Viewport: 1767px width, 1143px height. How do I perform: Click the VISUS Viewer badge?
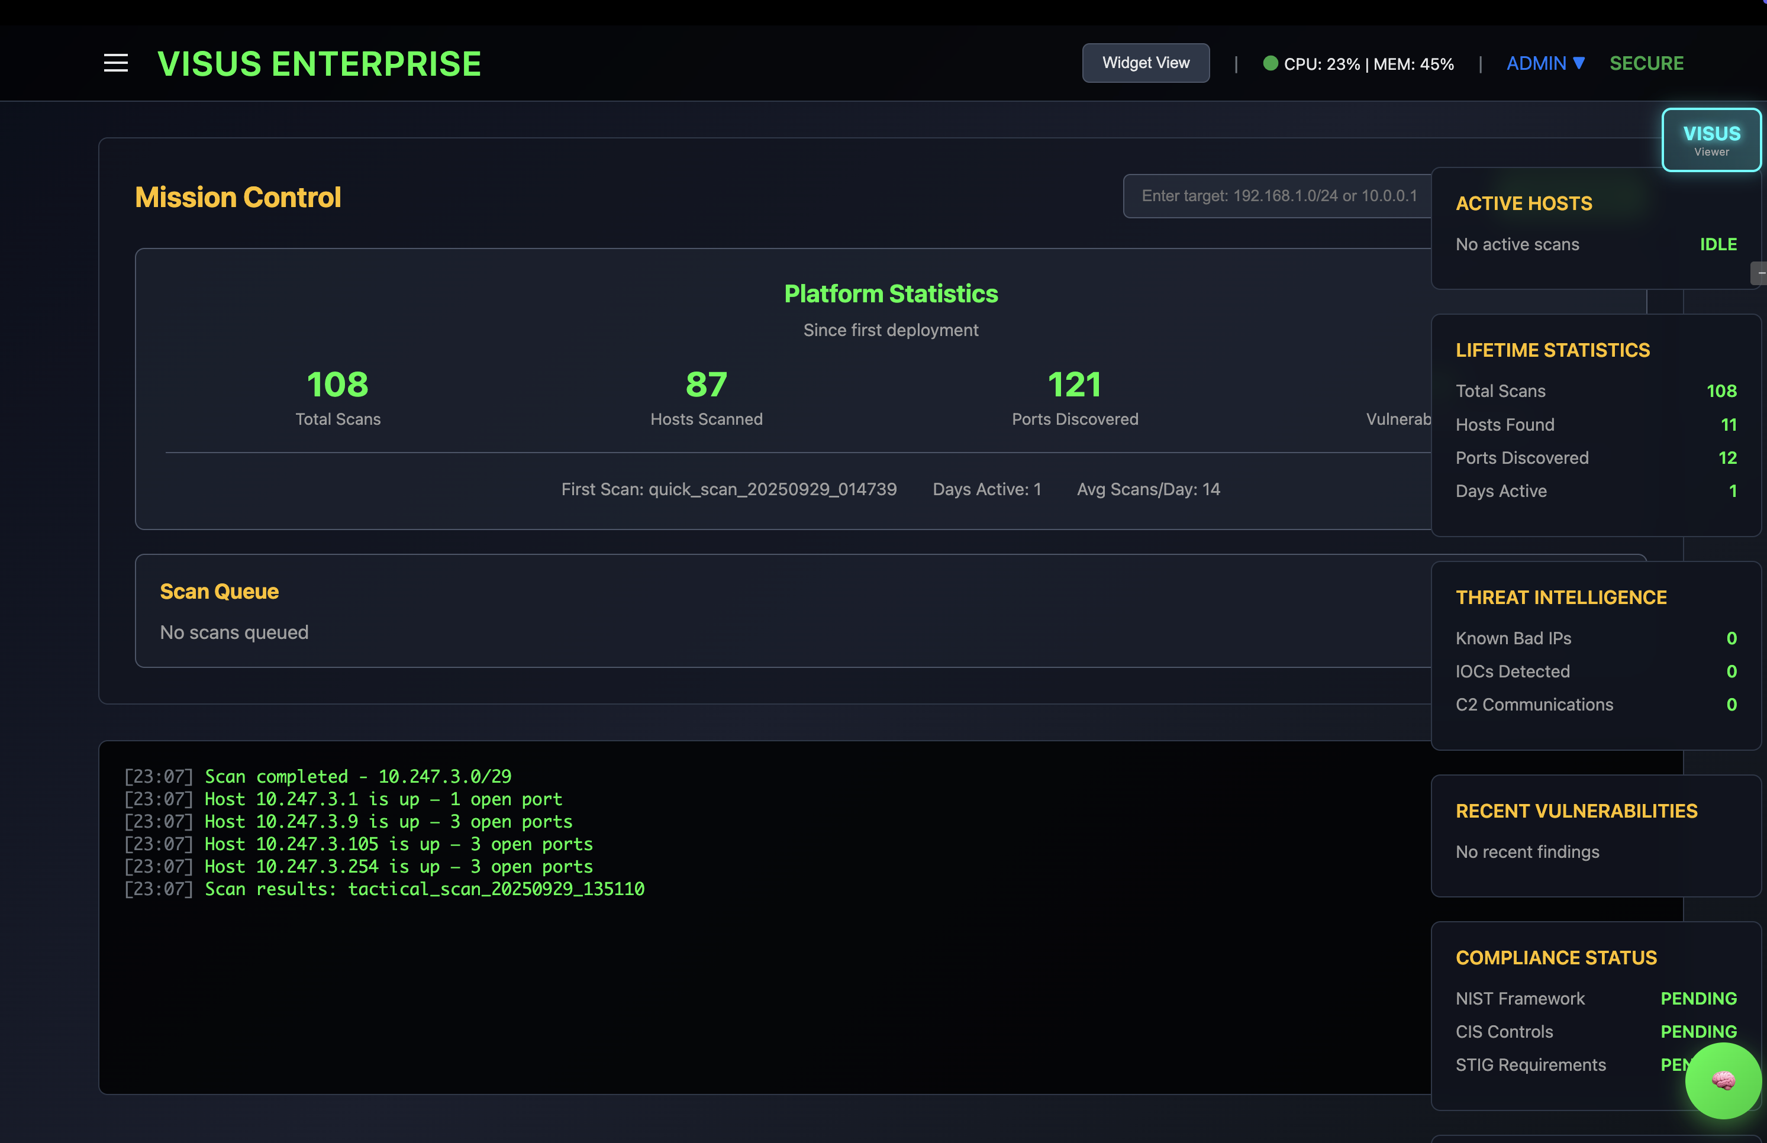(1711, 140)
